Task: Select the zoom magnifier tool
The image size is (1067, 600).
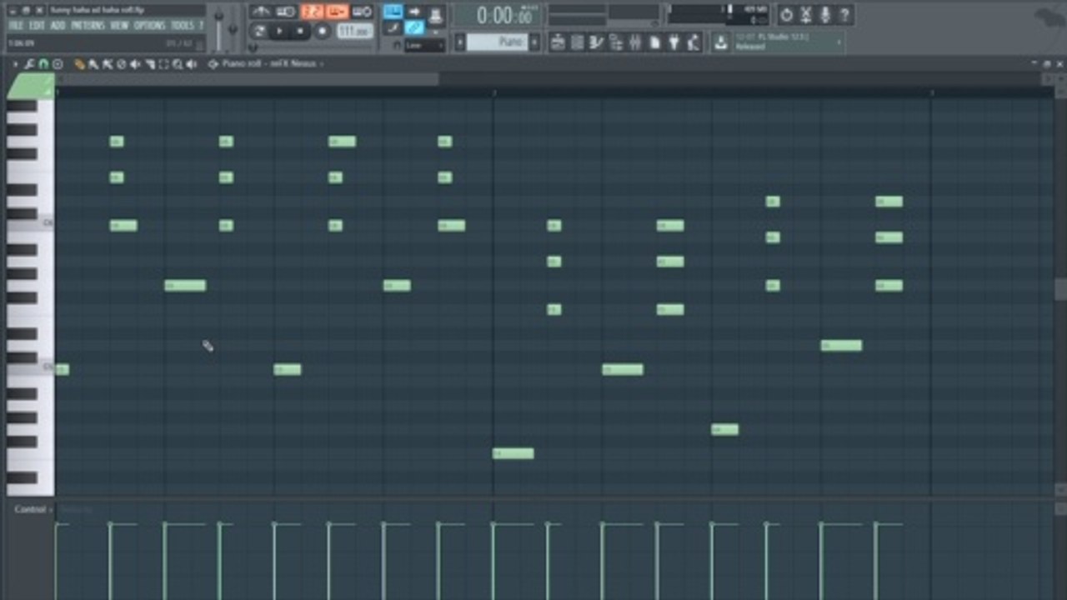Action: [178, 63]
